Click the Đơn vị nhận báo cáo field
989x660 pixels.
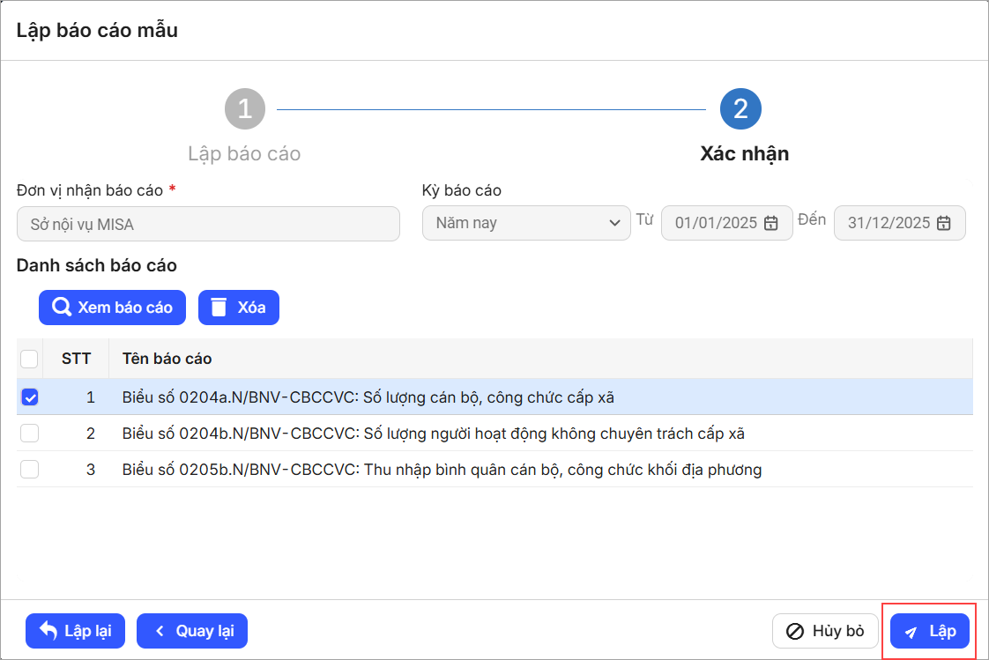pos(208,224)
